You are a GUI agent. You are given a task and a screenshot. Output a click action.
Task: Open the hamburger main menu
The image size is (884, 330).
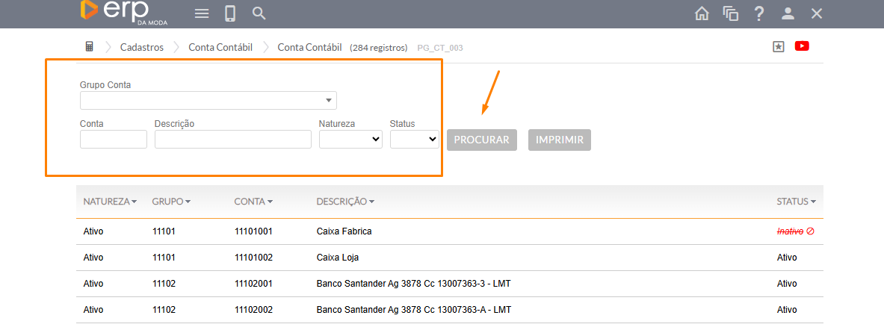(201, 13)
